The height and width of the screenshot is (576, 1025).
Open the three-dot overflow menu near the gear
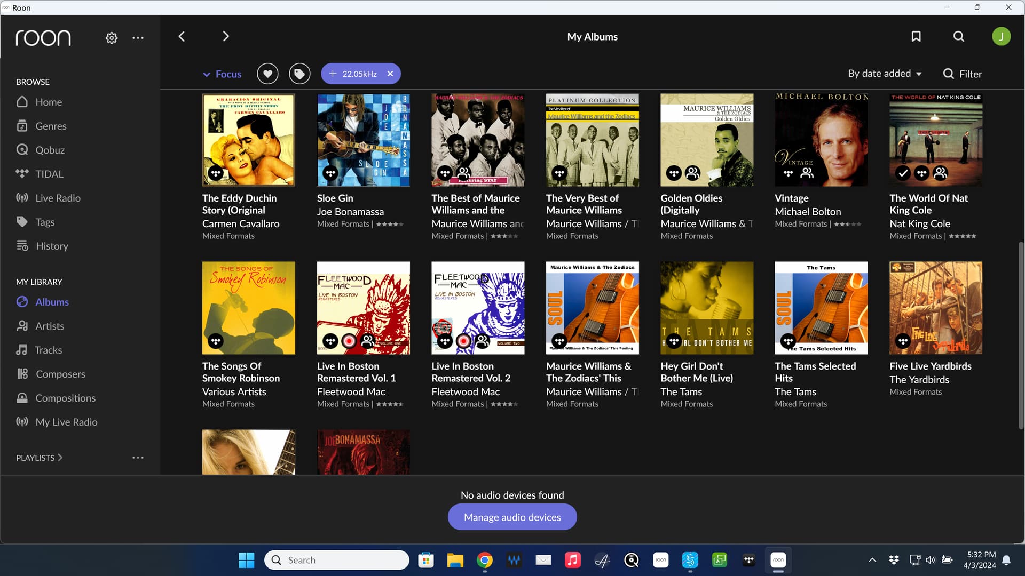tap(138, 37)
